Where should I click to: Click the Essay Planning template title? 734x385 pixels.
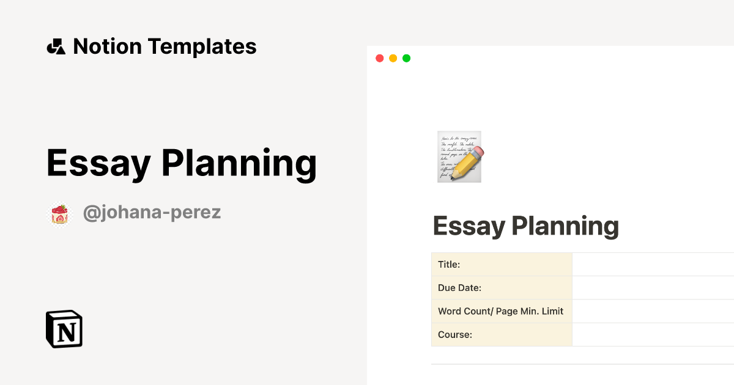pyautogui.click(x=182, y=163)
